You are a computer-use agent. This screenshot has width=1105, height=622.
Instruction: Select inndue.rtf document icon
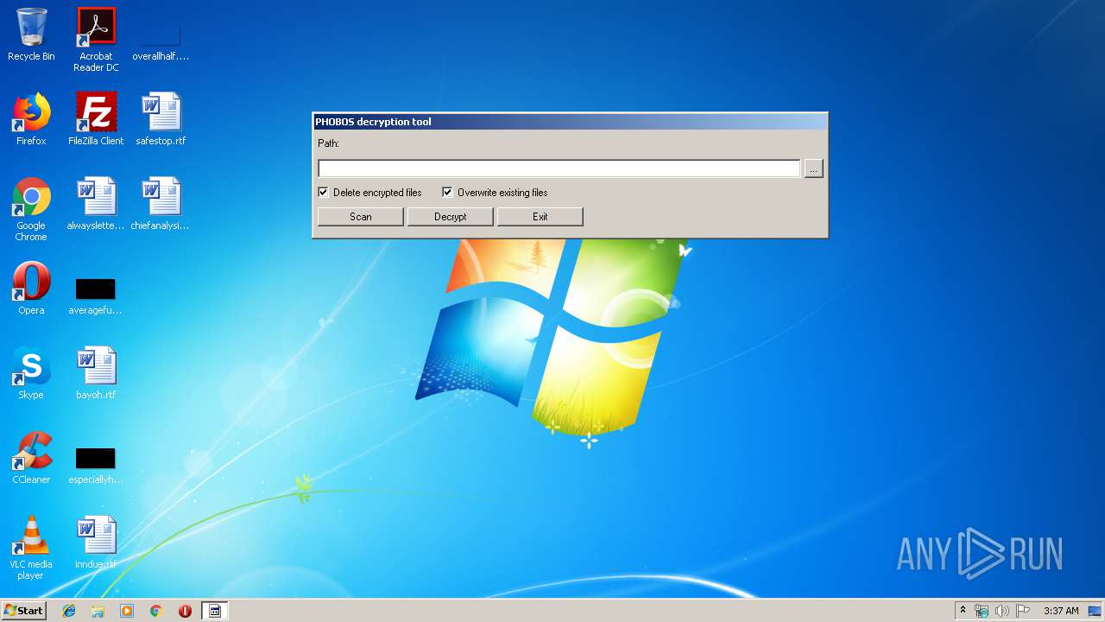[x=96, y=543]
